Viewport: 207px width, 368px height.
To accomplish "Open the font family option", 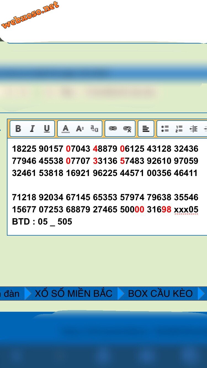I will coord(94,129).
